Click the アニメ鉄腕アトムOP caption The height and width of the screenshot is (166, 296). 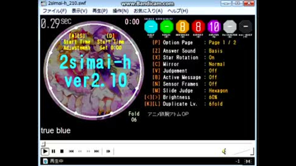click(x=168, y=114)
